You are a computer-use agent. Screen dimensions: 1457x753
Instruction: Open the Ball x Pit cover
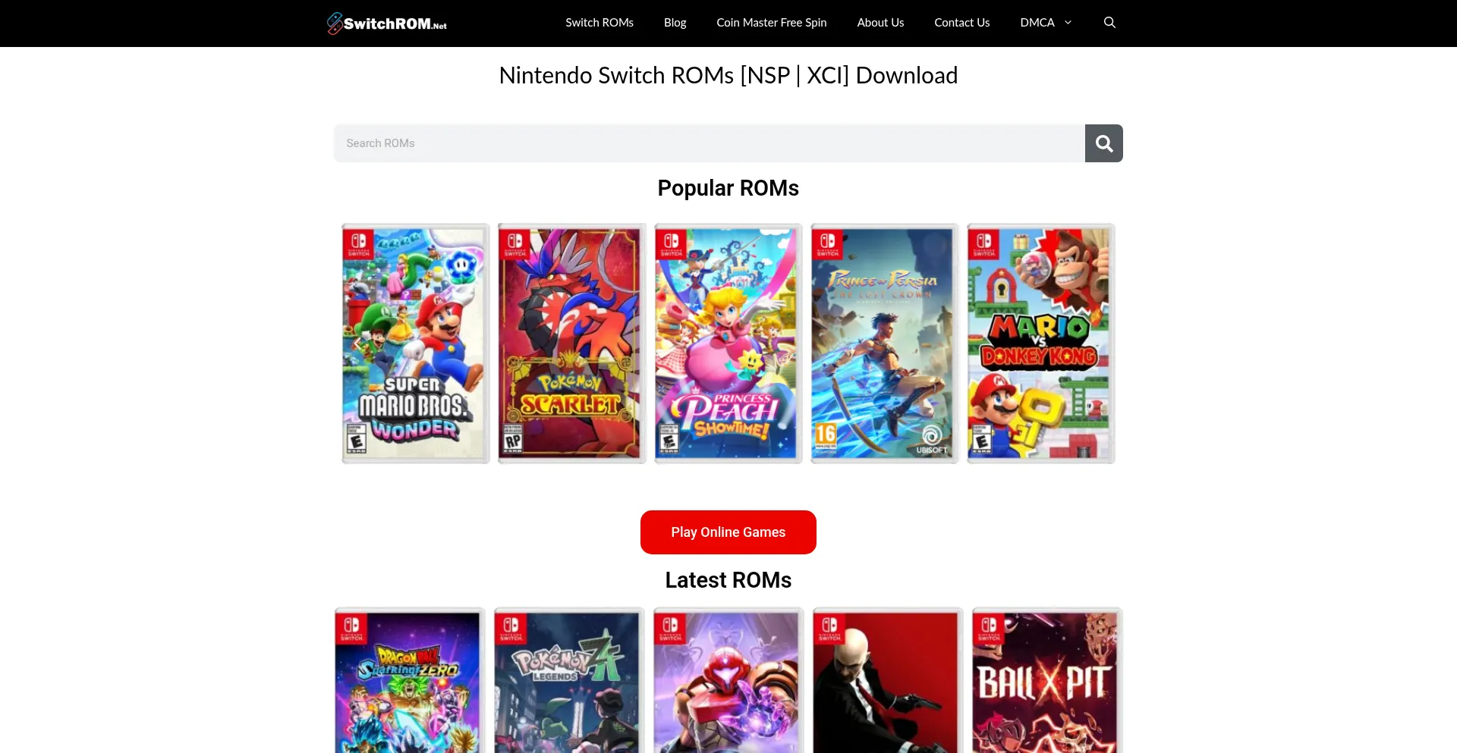coord(1046,681)
